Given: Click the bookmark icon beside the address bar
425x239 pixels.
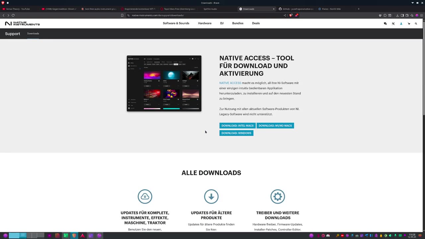Looking at the screenshot, I should pos(122,15).
